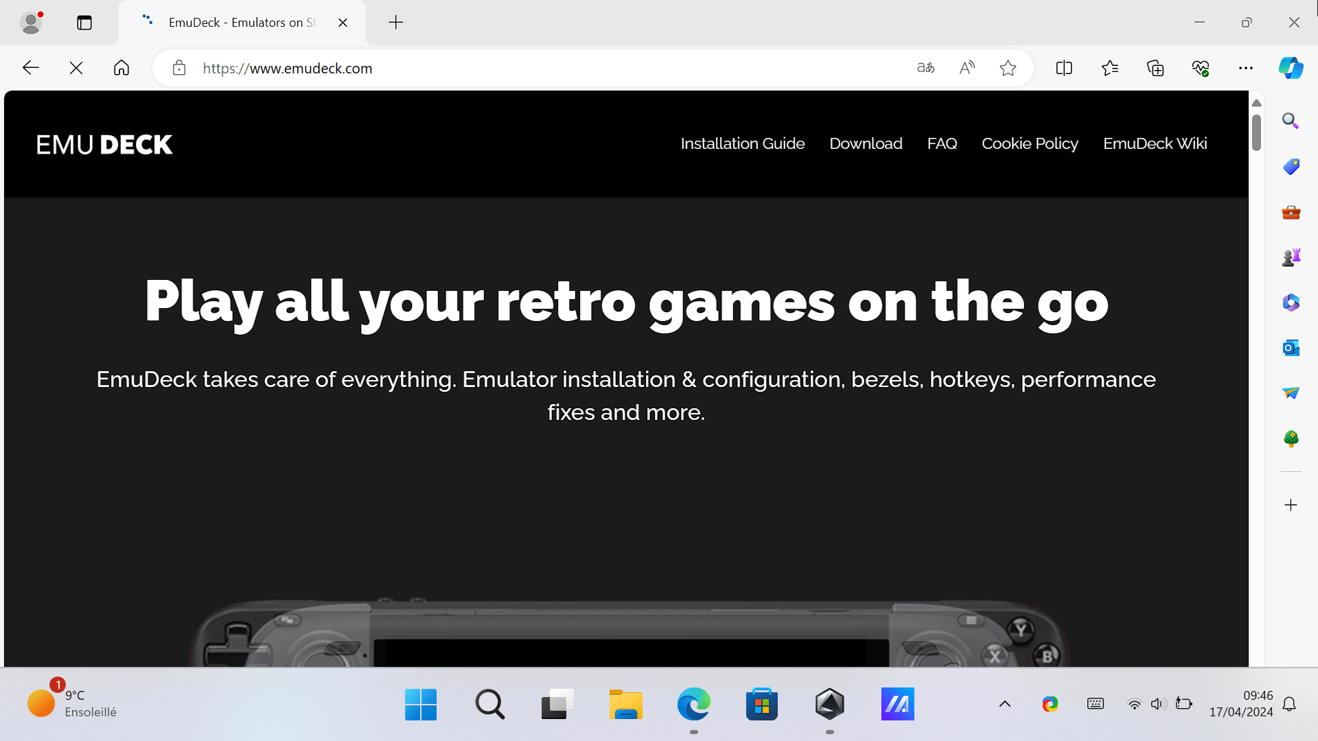This screenshot has width=1318, height=741.
Task: Customize sidebar with plus button
Action: coord(1291,505)
